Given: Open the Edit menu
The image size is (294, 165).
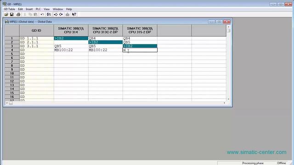Looking at the screenshot, I should 20,9.
